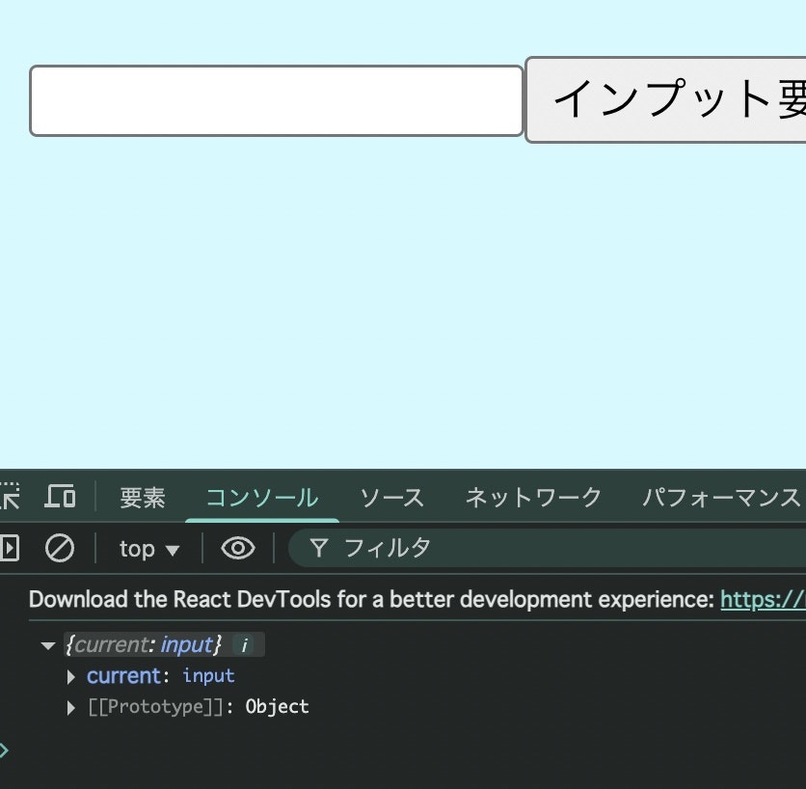Click the Object prototype value text

point(277,707)
